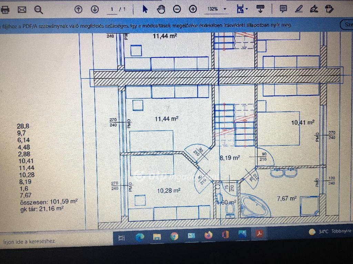Click the 'összesen: 101,59 m²' text
The image size is (353, 264).
click(49, 201)
